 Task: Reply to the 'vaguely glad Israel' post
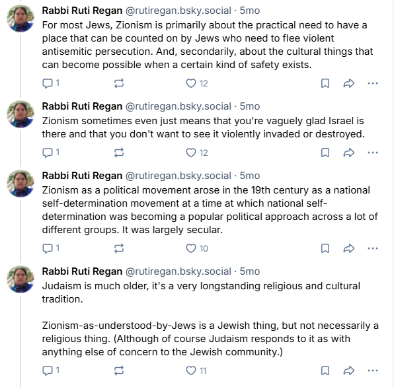coord(51,153)
